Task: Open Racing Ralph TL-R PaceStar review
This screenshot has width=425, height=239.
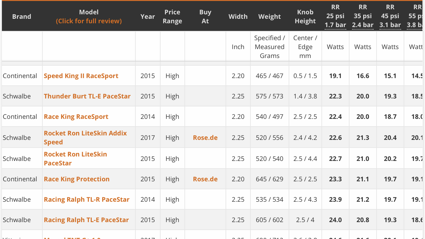Action: point(86,199)
